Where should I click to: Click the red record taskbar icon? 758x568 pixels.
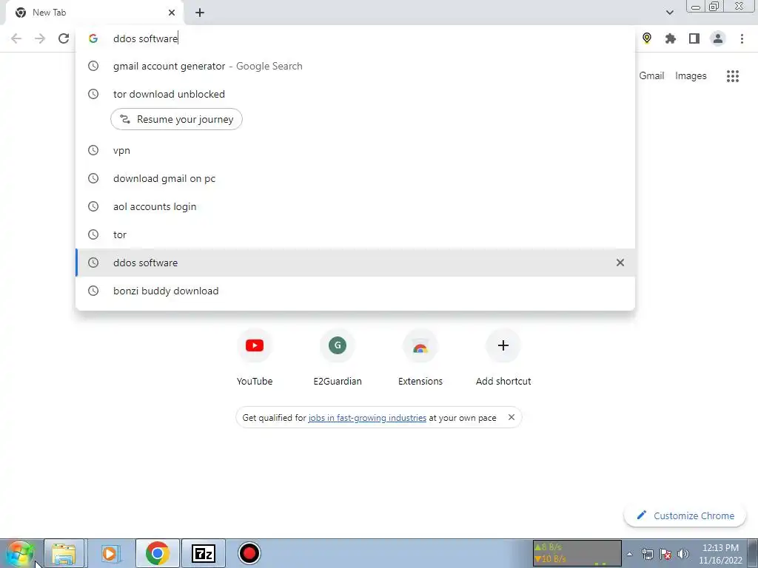coord(249,553)
